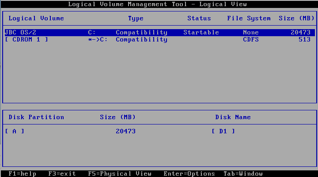Click the *->C: drive letter of CDROM
318x177 pixels.
click(x=98, y=40)
